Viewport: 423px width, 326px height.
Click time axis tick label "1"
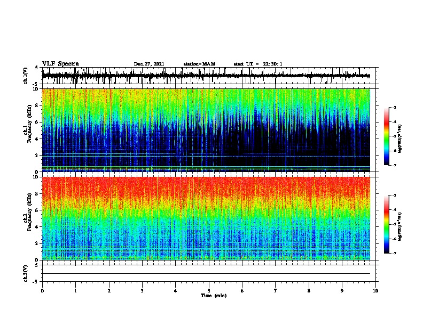(x=75, y=291)
